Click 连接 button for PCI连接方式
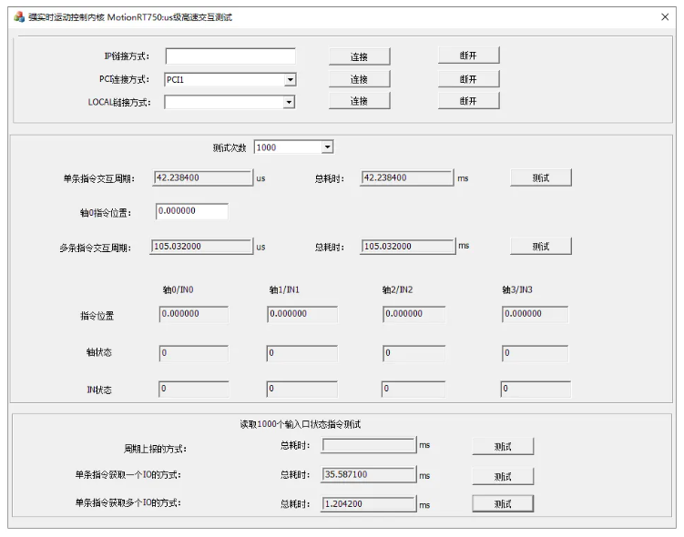684x537 pixels. pos(359,79)
